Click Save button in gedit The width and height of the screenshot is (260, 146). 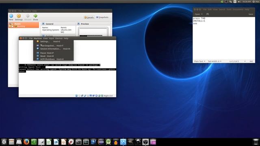click(251, 14)
